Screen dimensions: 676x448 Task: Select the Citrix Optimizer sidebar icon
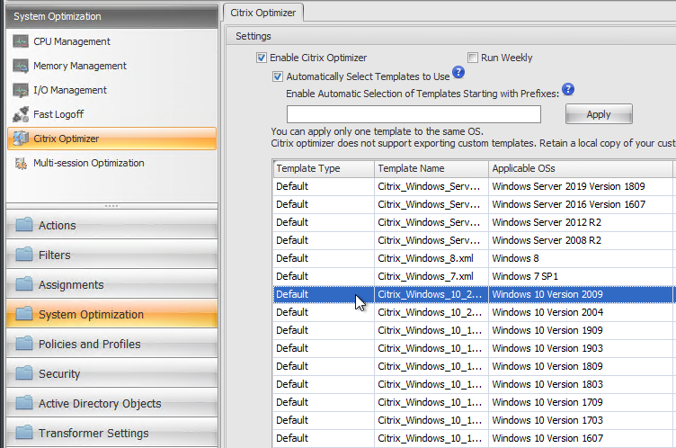[21, 139]
